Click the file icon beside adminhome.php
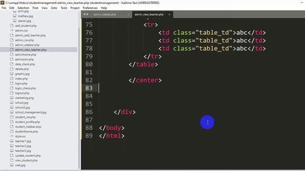305x171 pixels. [11, 55]
